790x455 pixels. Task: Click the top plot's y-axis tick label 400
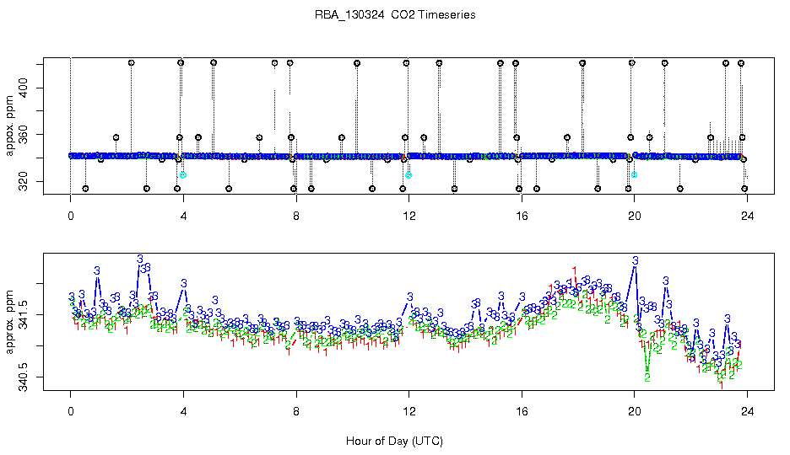(23, 88)
